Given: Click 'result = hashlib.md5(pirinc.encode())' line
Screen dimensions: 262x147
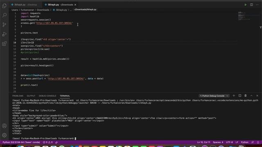Looking at the screenshot, I should point(45,59).
